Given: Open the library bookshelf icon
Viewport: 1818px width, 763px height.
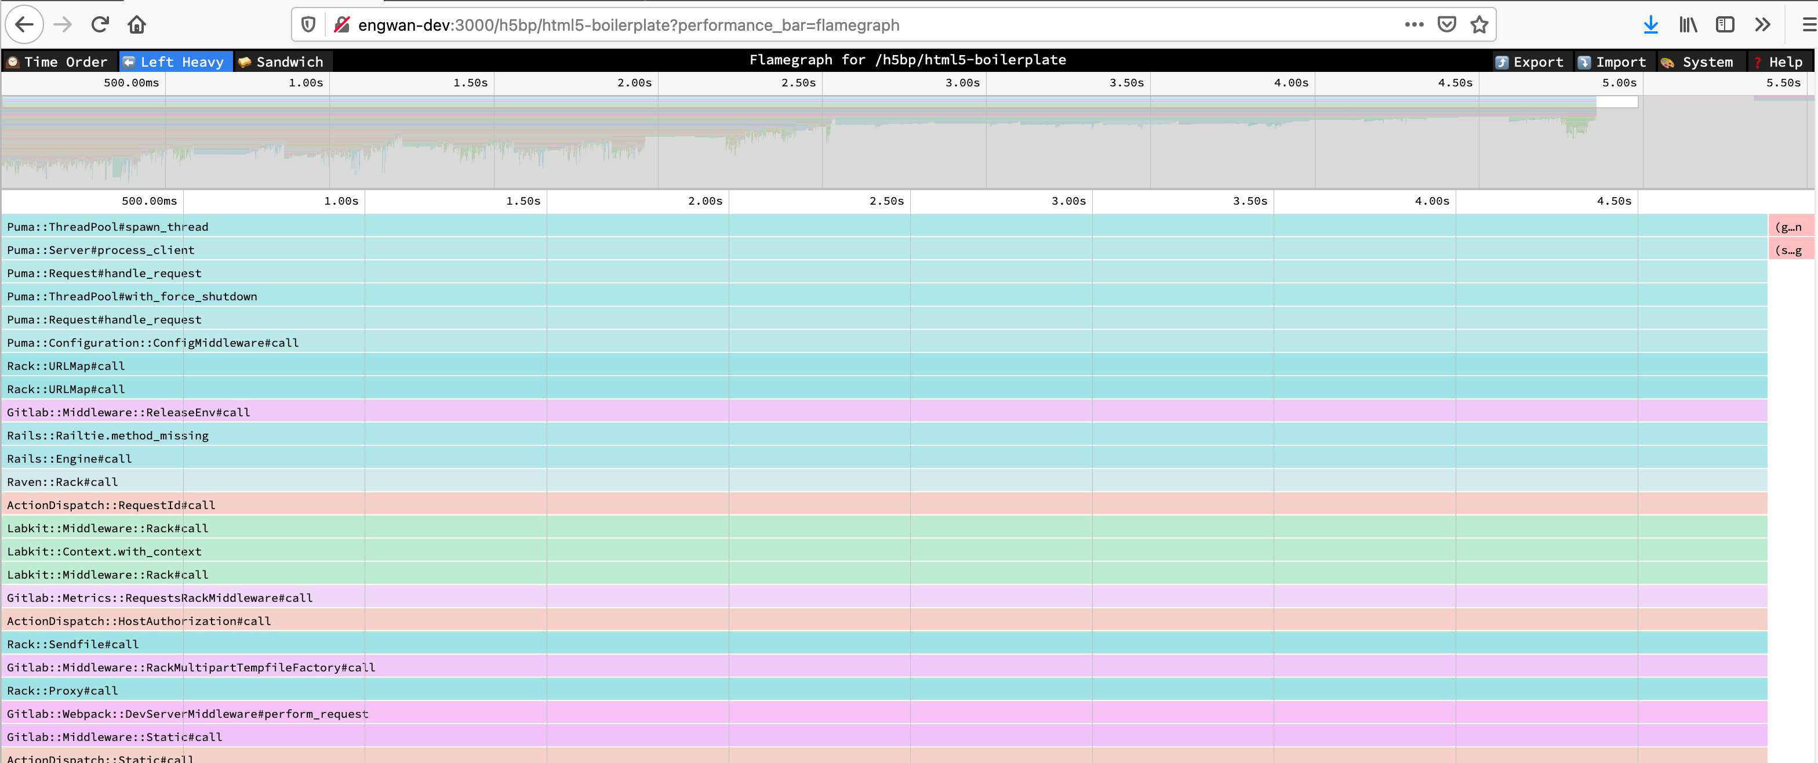Looking at the screenshot, I should click(1688, 25).
